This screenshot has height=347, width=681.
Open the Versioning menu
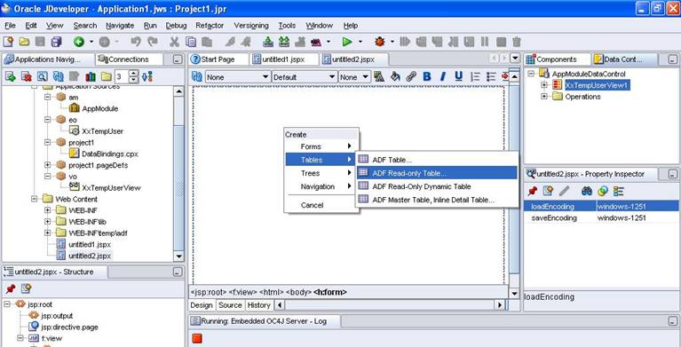click(x=251, y=26)
